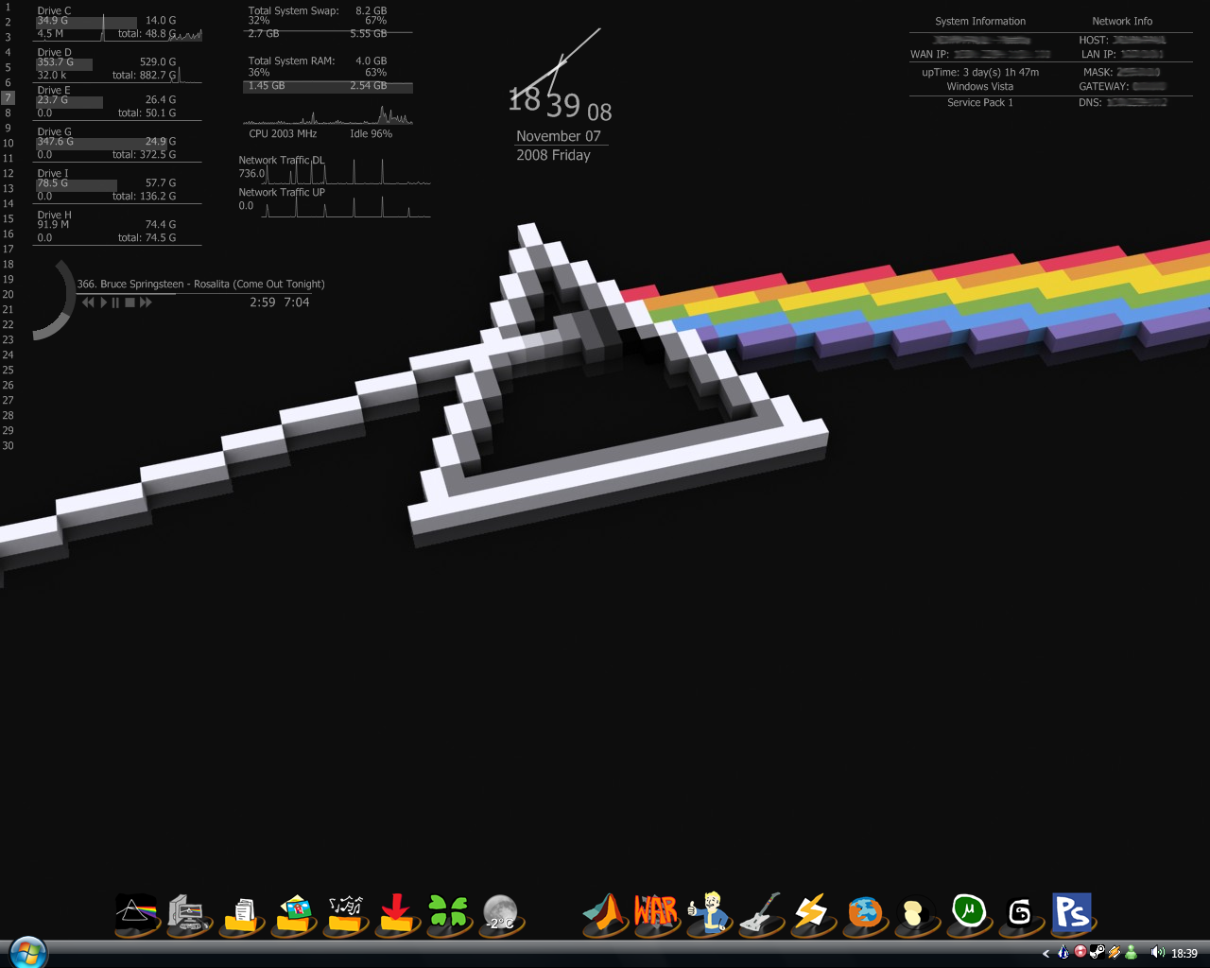
Task: Click the Idle 96% readout
Action: tap(371, 133)
